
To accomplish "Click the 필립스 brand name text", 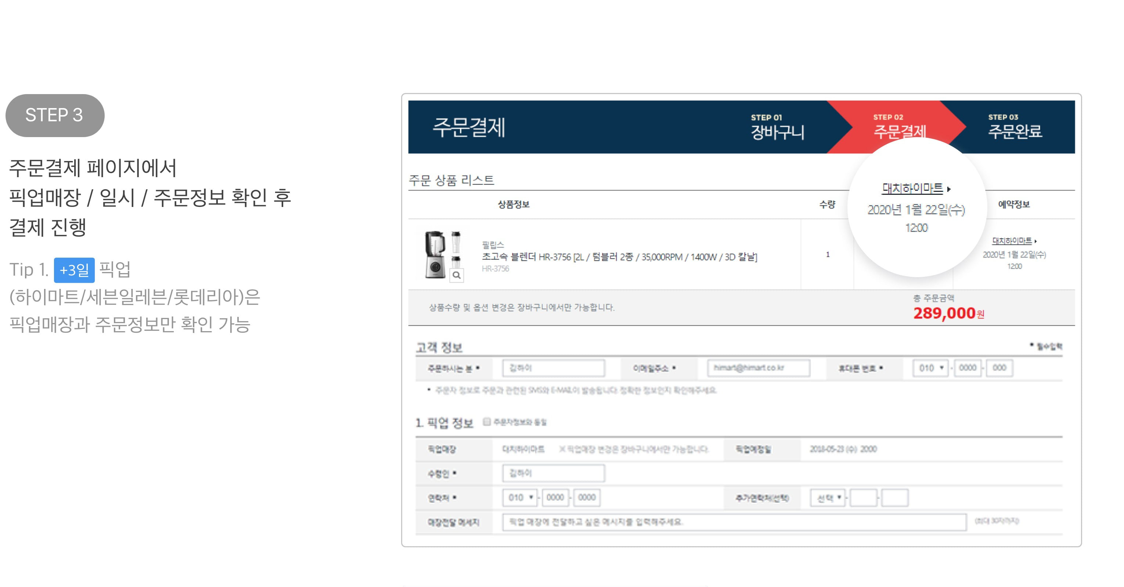I will 493,244.
